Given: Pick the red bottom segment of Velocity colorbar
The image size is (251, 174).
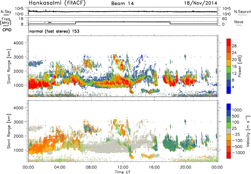Looking at the screenshot, I should (x=229, y=155).
